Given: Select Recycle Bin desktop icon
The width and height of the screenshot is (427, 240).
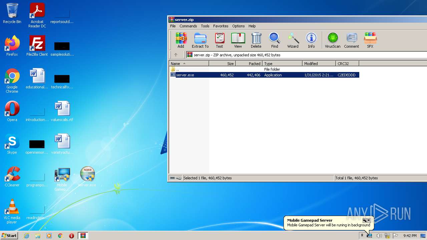Looking at the screenshot, I should click(12, 13).
